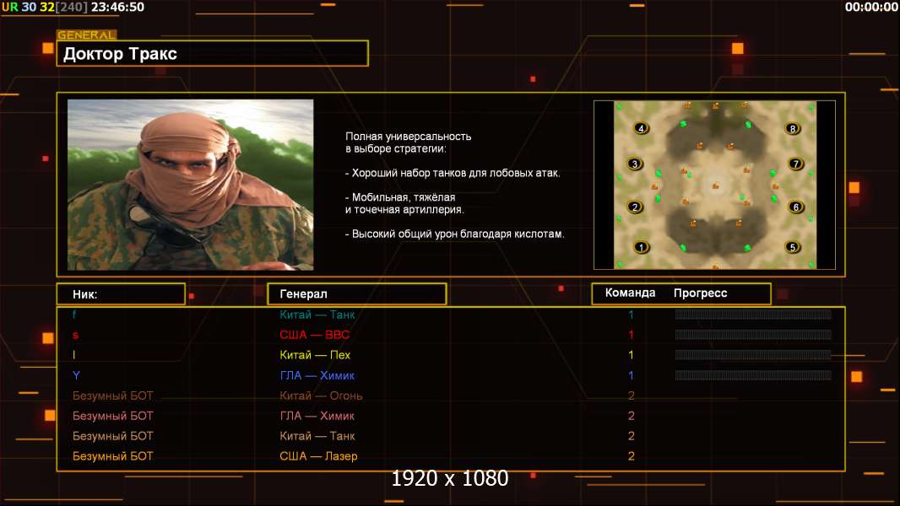Click the Команда column header

point(630,293)
